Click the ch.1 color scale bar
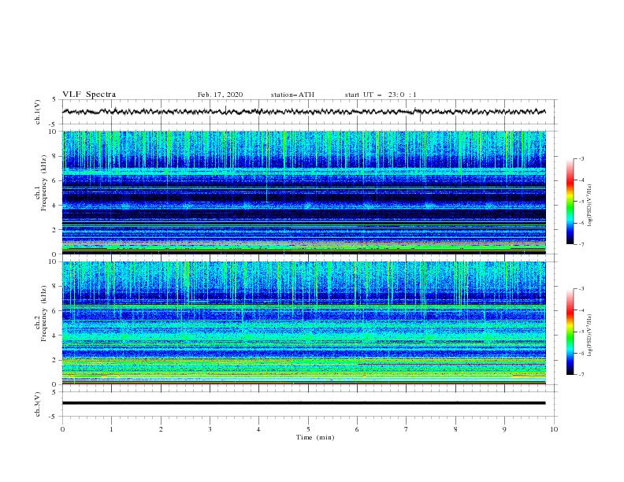Screen dimensions: 624x482 click(570, 202)
